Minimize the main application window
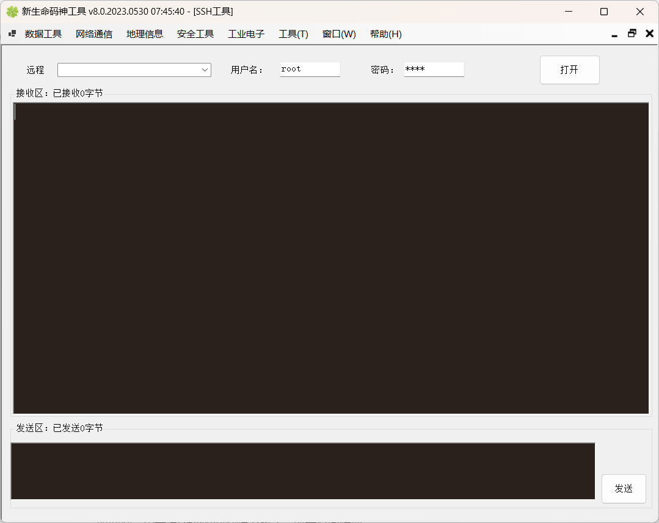Viewport: 659px width, 523px height. [569, 12]
